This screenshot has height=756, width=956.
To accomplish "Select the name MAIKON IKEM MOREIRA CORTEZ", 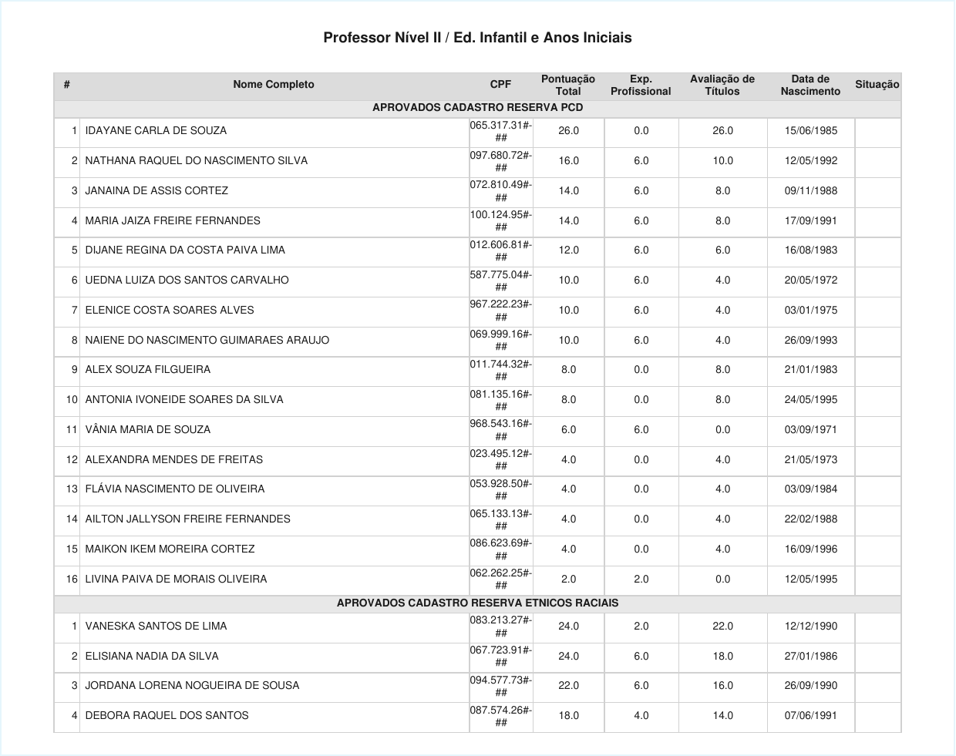I will [170, 549].
